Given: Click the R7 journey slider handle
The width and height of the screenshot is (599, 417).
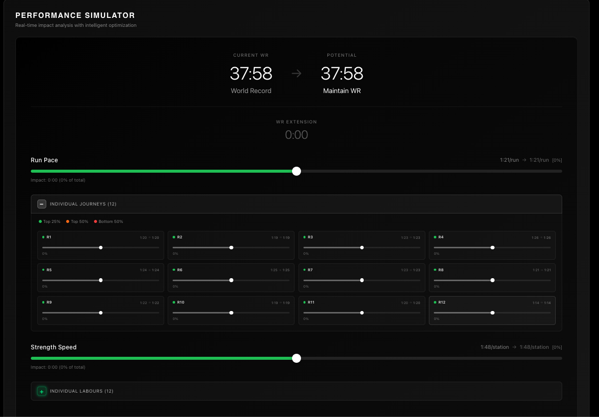Looking at the screenshot, I should pyautogui.click(x=362, y=280).
